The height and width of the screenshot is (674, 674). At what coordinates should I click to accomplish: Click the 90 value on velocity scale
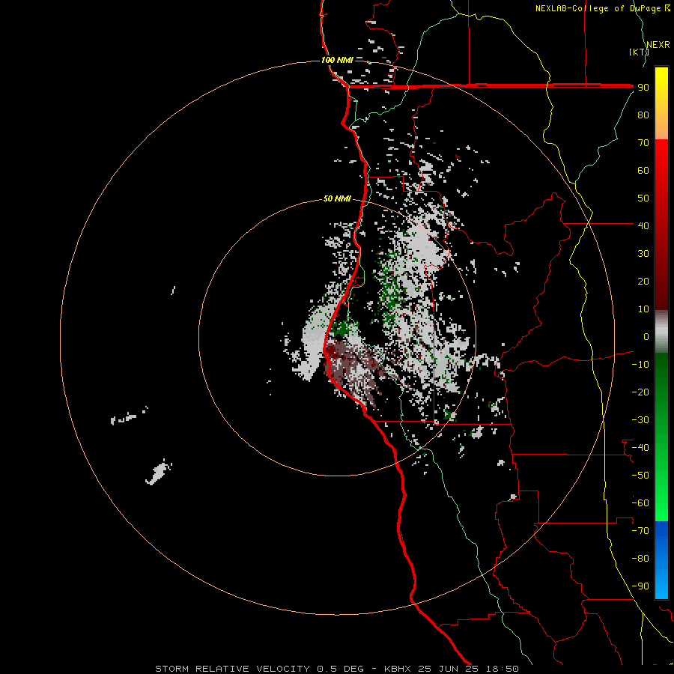point(643,88)
